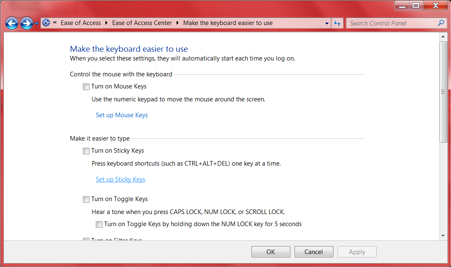
Task: Enable the Turn on Mouse Keys checkbox
Action: [x=86, y=87]
